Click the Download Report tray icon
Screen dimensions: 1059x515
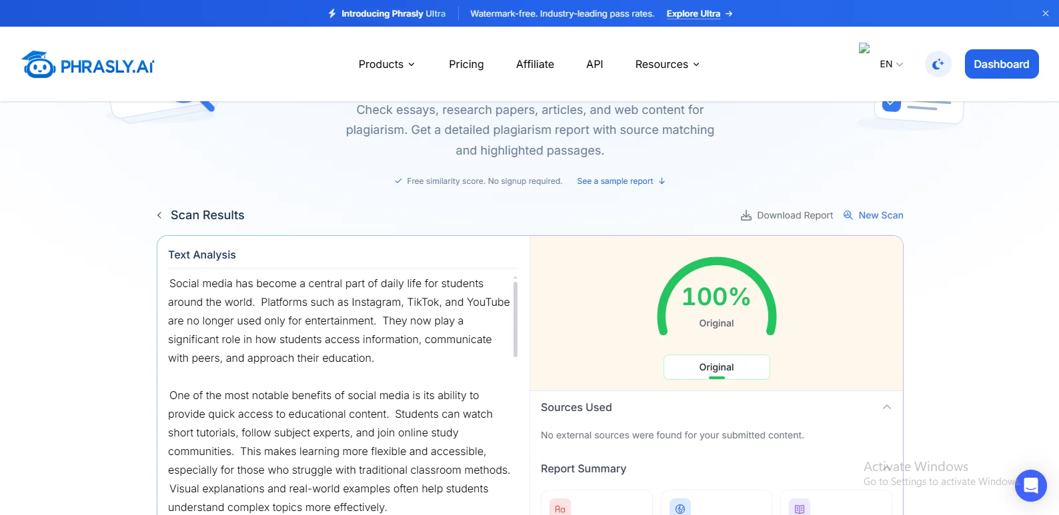pyautogui.click(x=746, y=215)
